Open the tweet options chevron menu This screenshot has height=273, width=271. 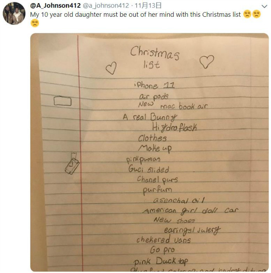(264, 7)
